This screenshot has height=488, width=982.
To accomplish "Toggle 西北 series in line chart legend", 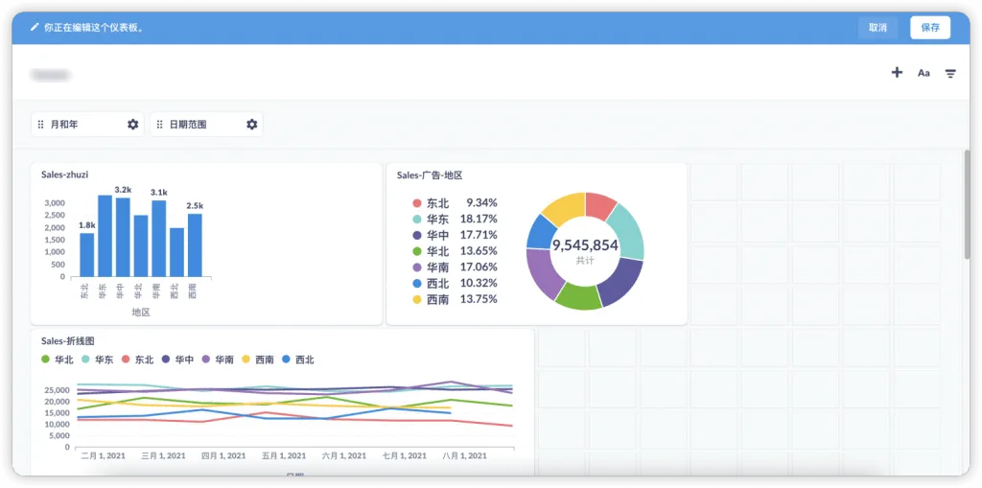I will click(x=297, y=360).
